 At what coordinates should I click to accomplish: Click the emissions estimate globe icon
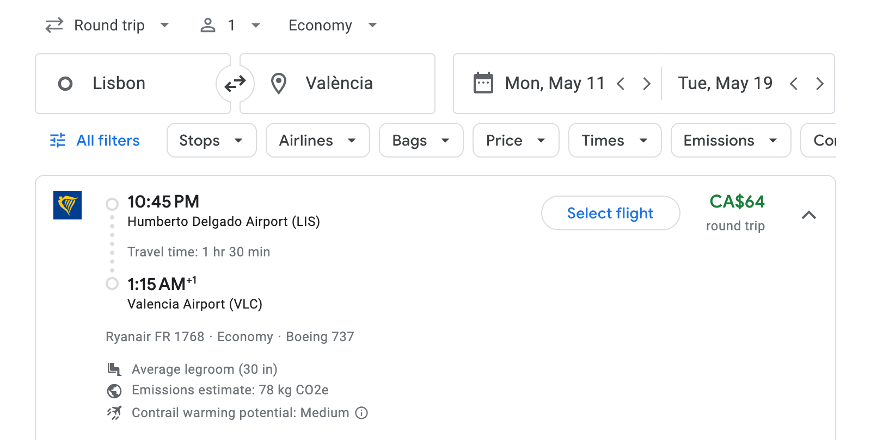pyautogui.click(x=113, y=390)
